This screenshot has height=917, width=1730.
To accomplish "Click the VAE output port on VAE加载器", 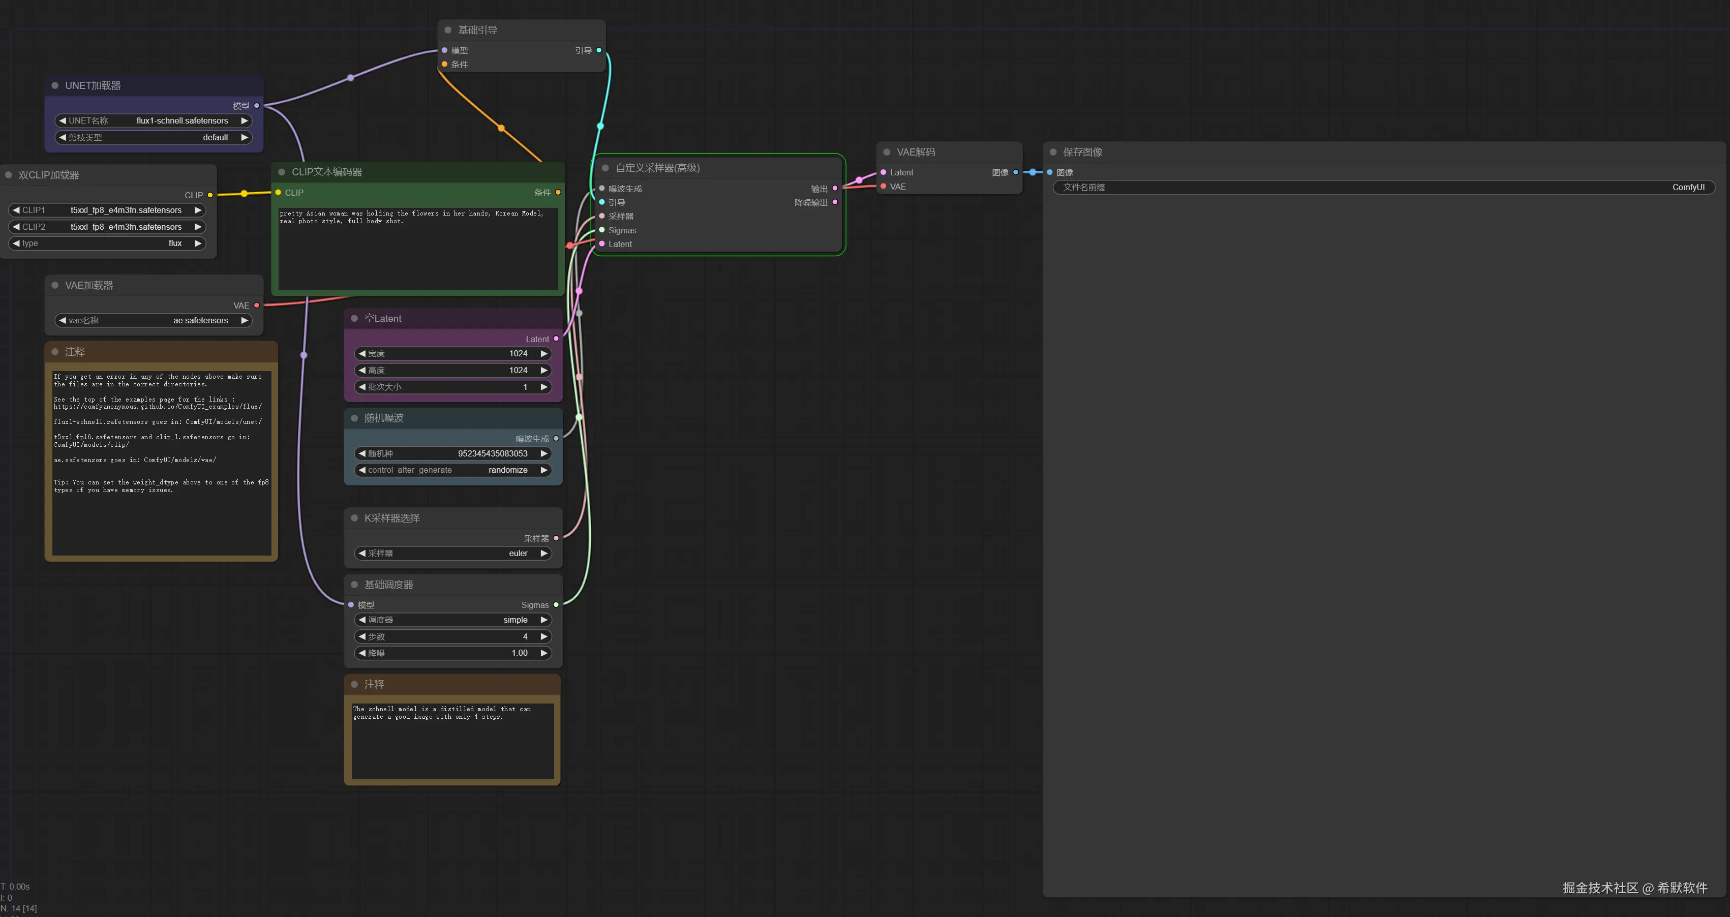I will click(x=257, y=305).
